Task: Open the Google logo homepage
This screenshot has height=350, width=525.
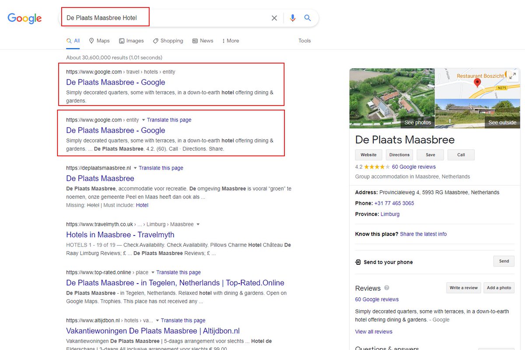Action: (24, 18)
